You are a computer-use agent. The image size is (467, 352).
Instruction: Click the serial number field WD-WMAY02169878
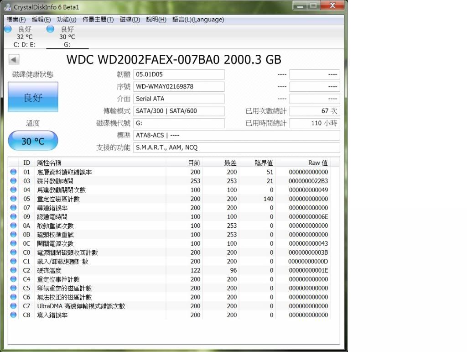tap(179, 87)
